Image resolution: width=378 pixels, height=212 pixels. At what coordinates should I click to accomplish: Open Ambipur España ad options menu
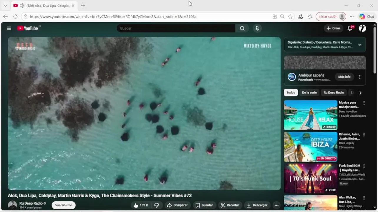click(x=360, y=77)
